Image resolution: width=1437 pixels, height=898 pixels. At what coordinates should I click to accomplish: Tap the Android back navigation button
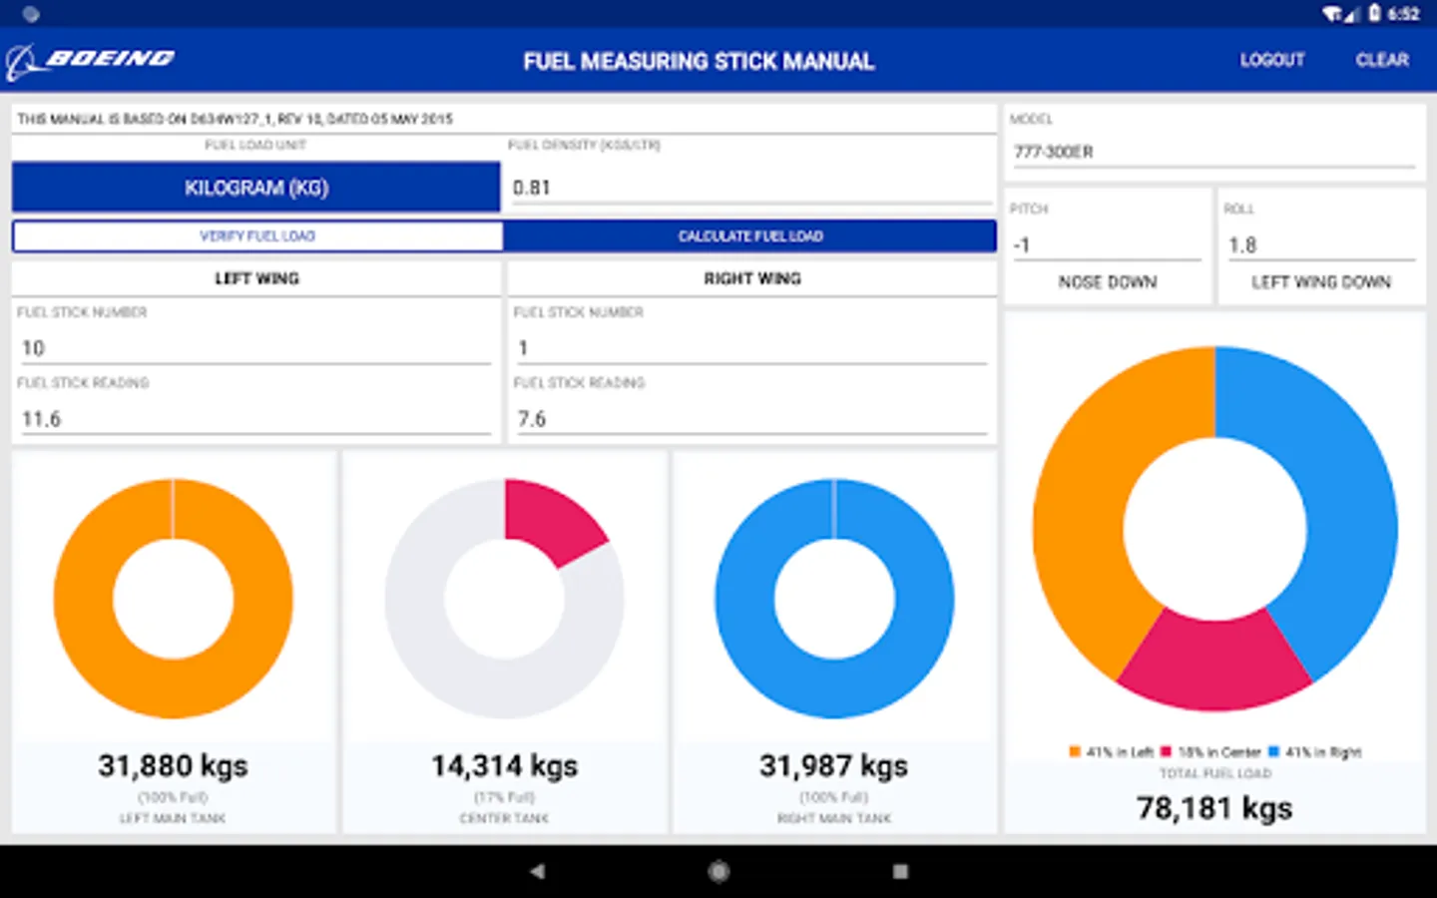click(537, 871)
